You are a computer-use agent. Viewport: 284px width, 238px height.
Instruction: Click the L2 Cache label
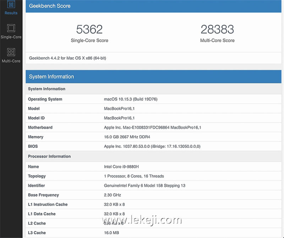point(37,223)
